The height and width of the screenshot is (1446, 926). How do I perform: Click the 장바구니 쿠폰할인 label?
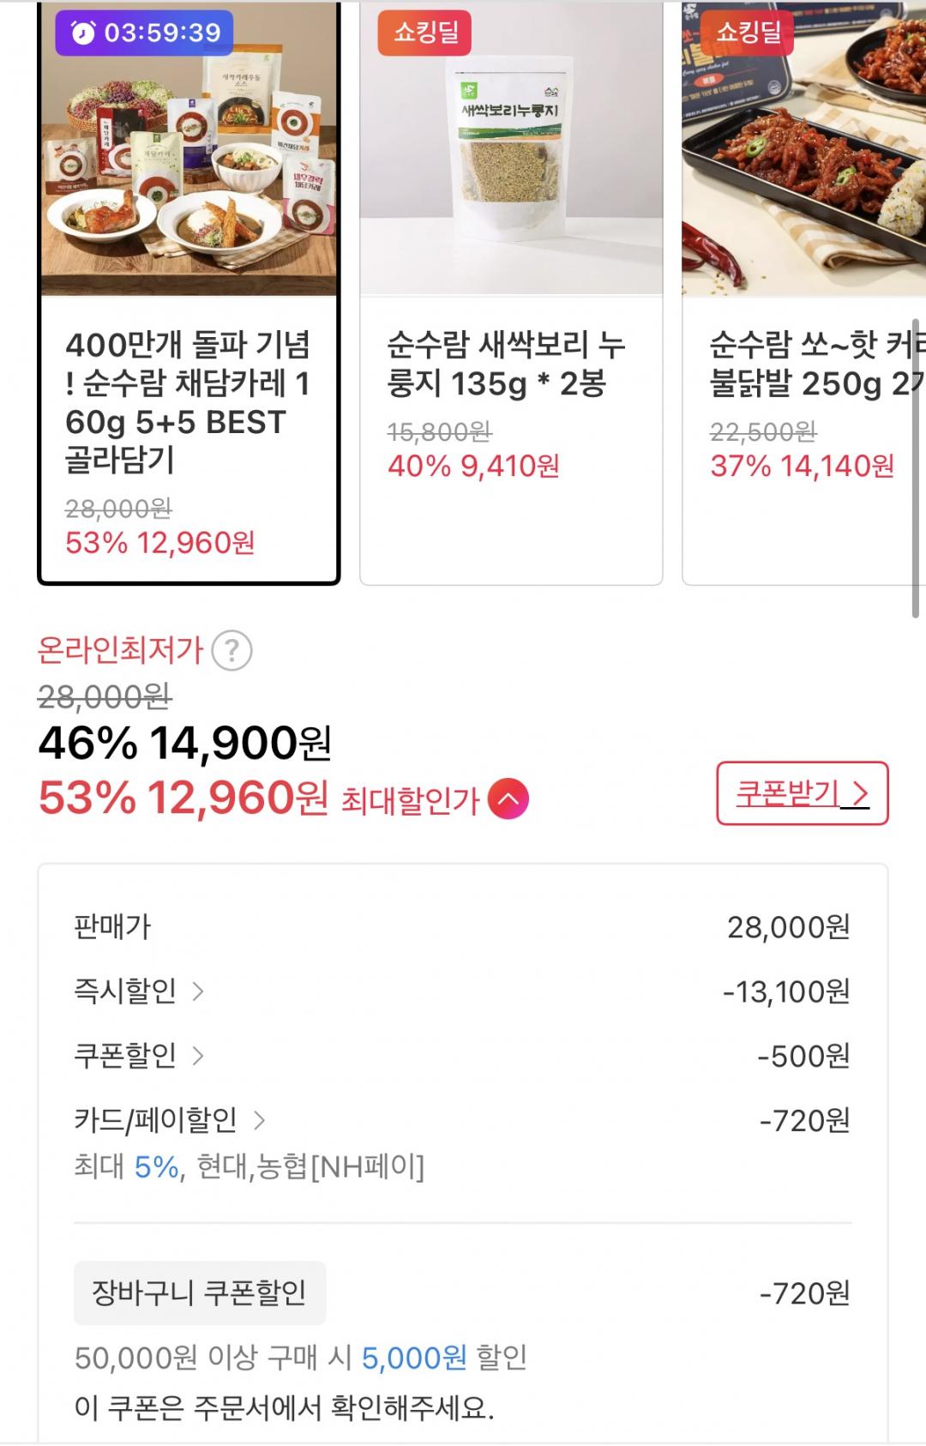click(x=199, y=1292)
